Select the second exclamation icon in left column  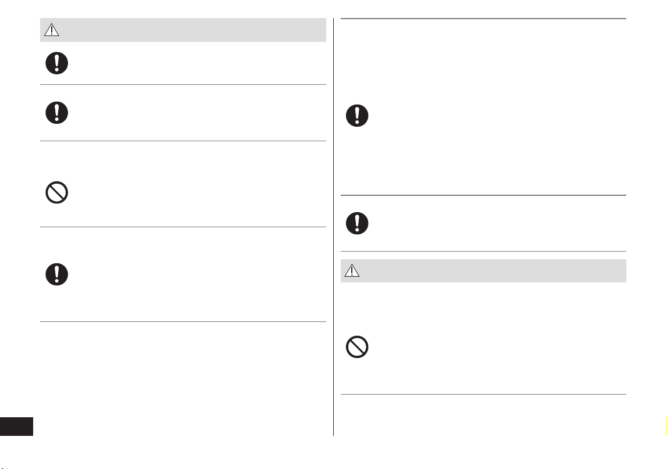(x=56, y=113)
